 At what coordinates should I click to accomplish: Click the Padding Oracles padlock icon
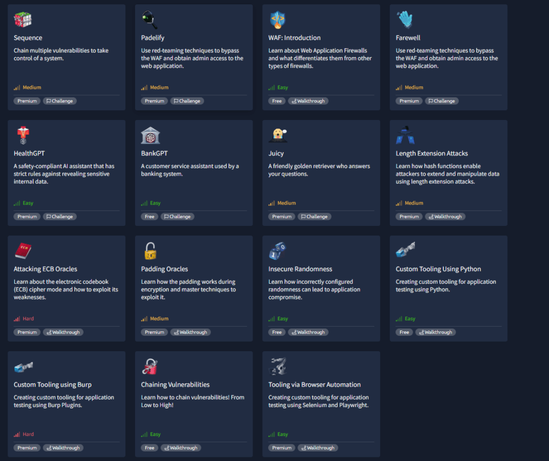tap(150, 251)
